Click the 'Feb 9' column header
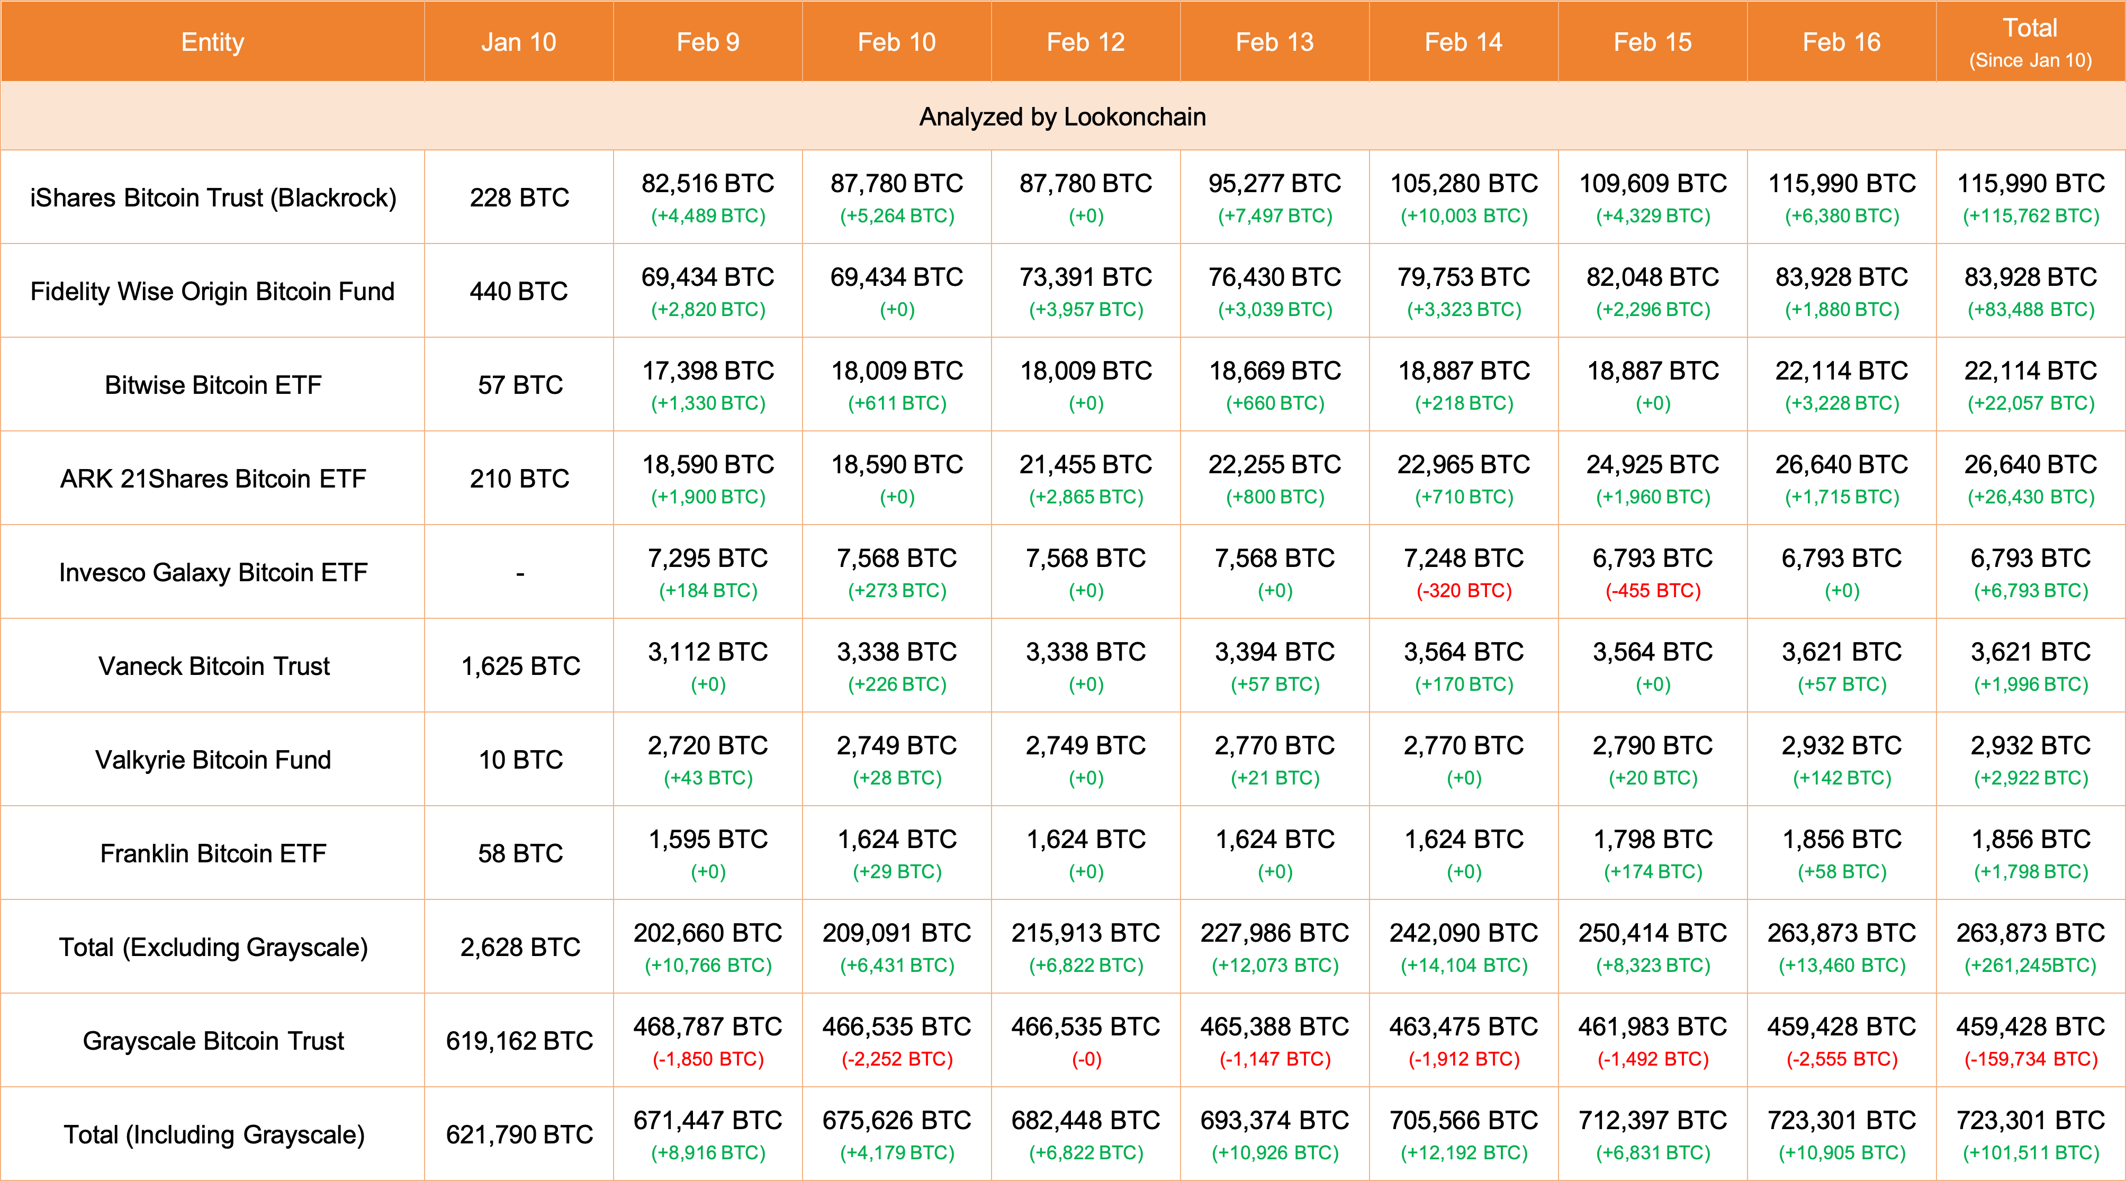2126x1181 pixels. [708, 42]
